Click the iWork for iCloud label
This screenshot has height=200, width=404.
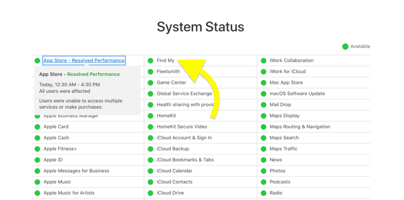(x=288, y=72)
